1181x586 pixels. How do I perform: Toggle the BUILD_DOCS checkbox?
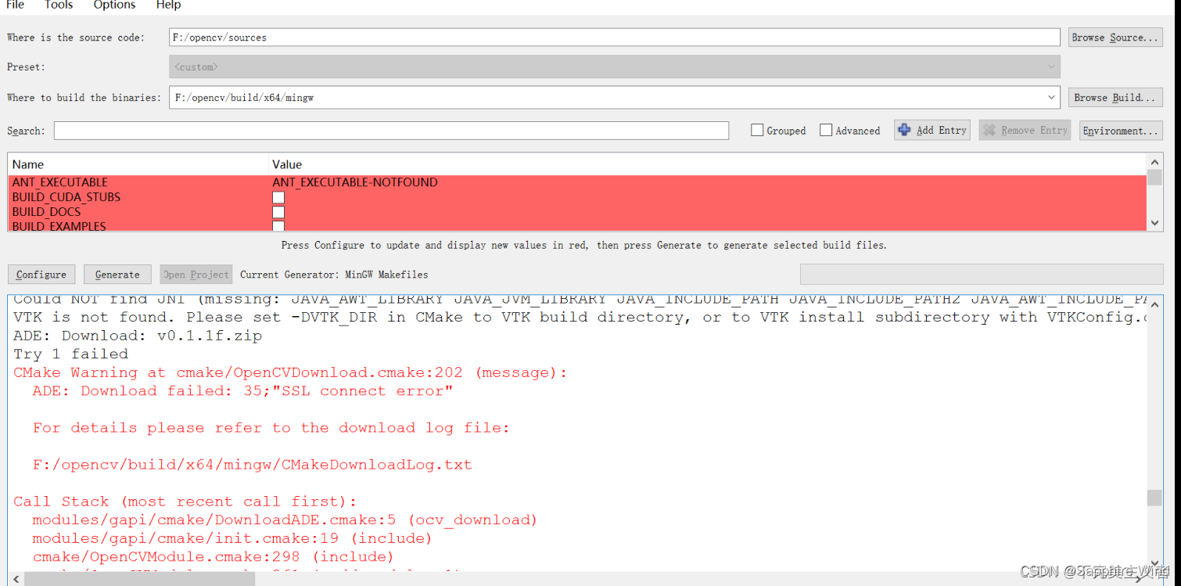278,212
